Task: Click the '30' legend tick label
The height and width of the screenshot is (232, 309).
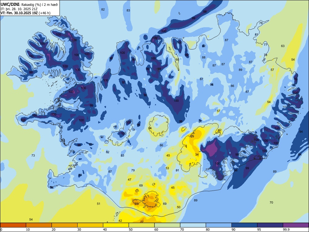Action: (79, 230)
